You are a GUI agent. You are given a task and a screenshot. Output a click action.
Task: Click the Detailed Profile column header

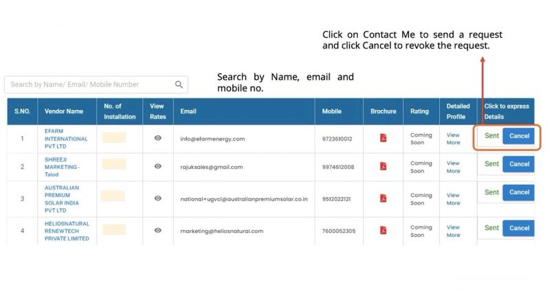(x=458, y=111)
